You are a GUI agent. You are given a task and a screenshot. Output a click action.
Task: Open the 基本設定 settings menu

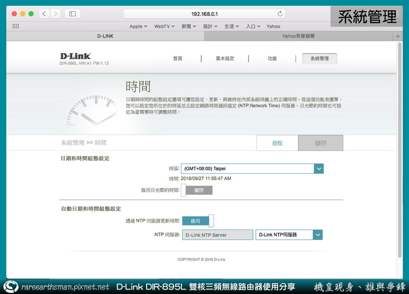click(225, 58)
